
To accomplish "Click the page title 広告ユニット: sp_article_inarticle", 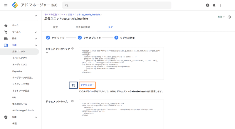I will 66,19.
